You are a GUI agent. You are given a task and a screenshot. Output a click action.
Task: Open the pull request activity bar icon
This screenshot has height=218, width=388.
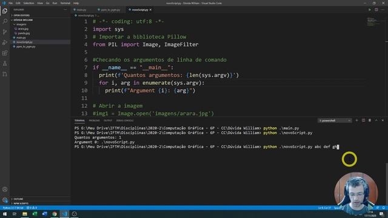5,74
